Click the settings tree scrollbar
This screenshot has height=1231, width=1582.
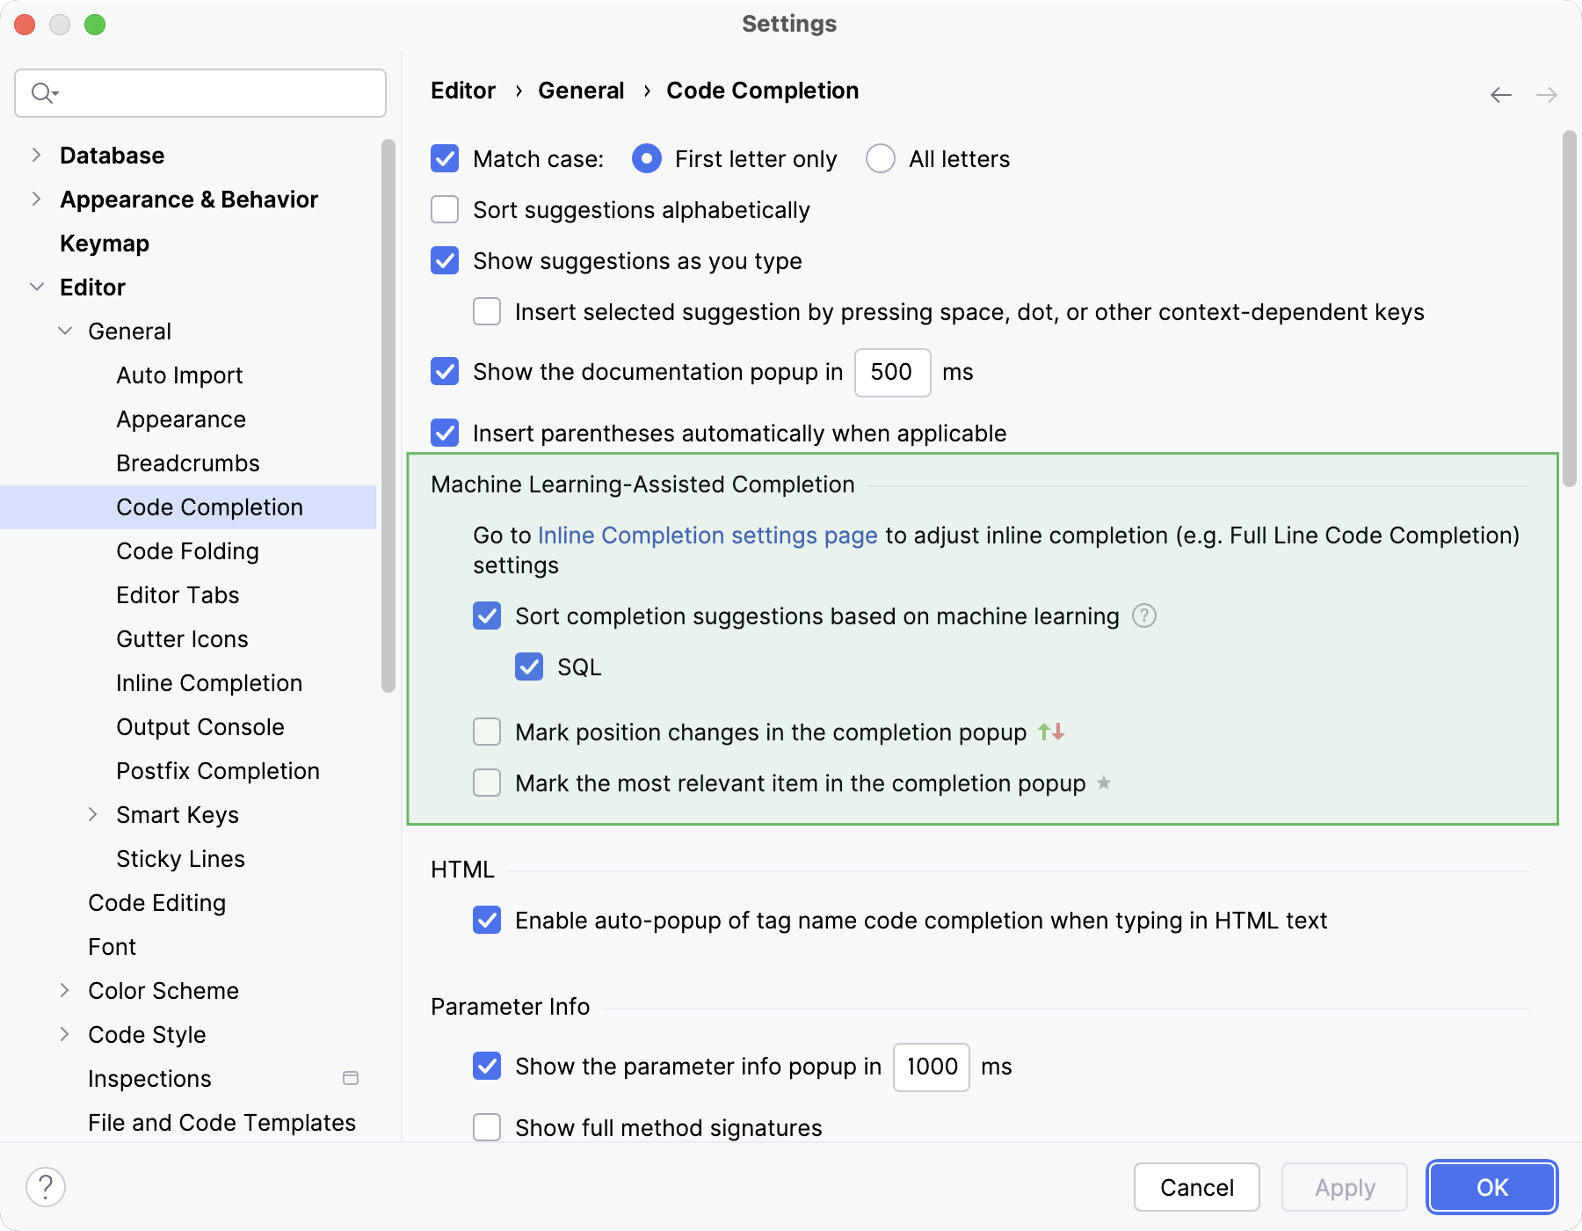tap(388, 415)
